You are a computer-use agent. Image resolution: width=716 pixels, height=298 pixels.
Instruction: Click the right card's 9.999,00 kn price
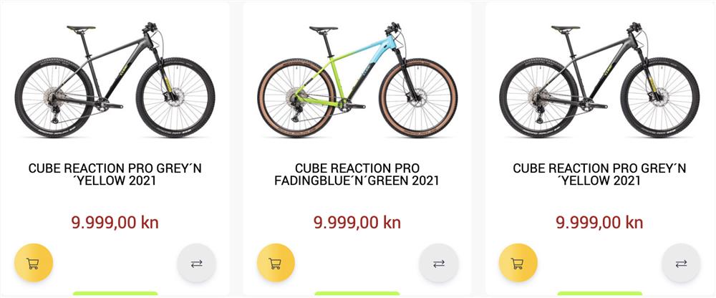click(x=599, y=223)
